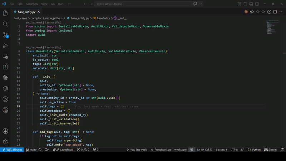Click Sign In in status bar
The width and height of the screenshot is (286, 161).
[x=271, y=150]
